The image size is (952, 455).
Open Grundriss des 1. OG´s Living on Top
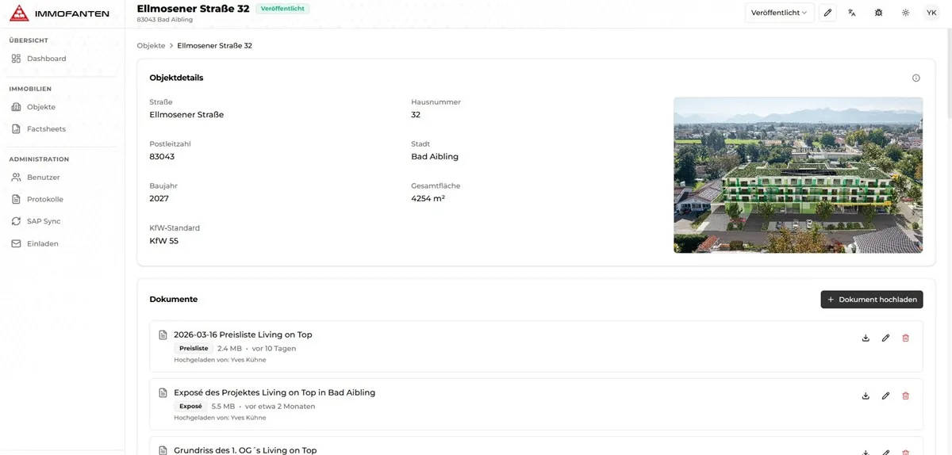coord(245,450)
